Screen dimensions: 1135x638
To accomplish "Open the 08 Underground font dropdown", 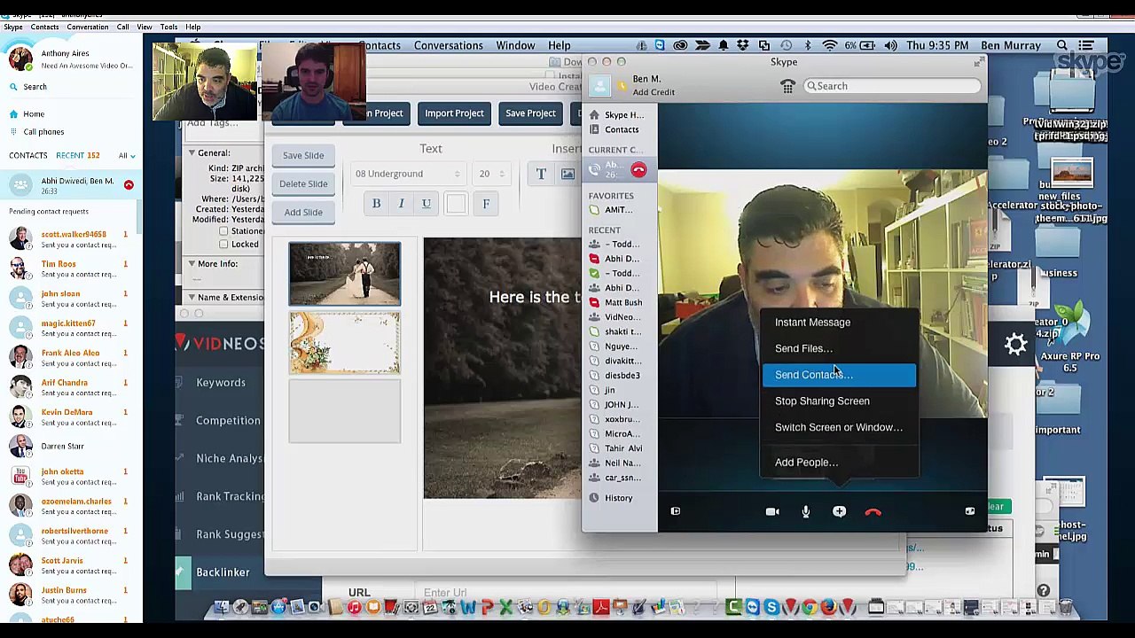I will 408,174.
